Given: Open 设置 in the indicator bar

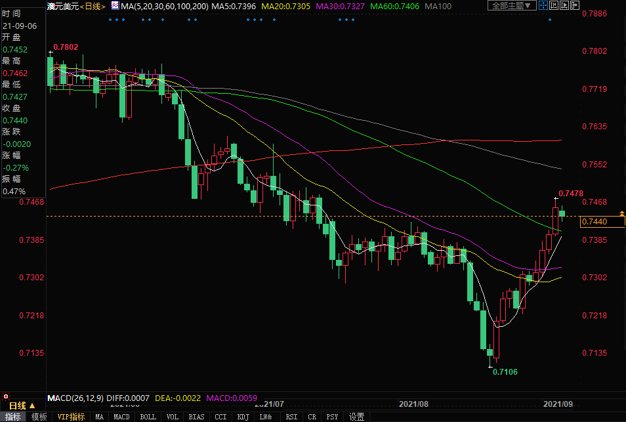Looking at the screenshot, I should (356, 417).
